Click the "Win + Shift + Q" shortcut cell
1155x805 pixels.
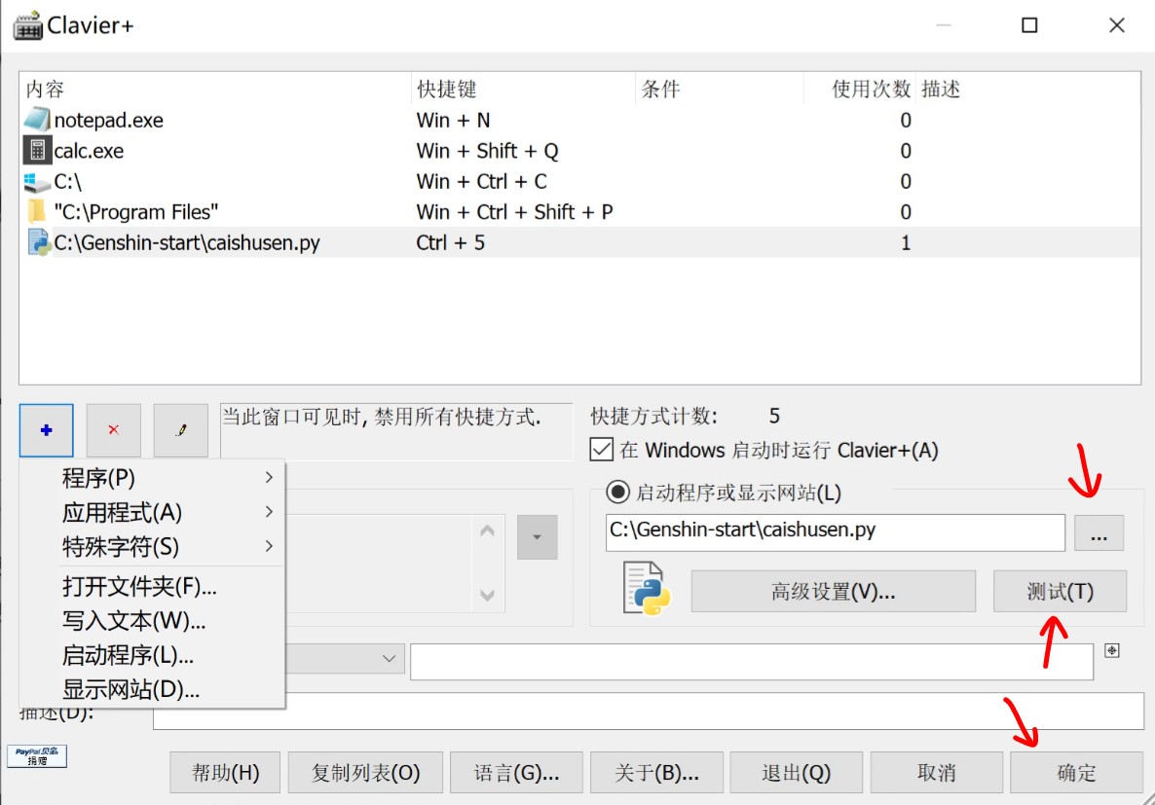coord(488,151)
